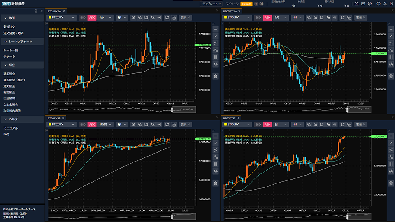Zoom in on the BTC/JPY 5m chart
Screen dimensions: 395x222
309,18
